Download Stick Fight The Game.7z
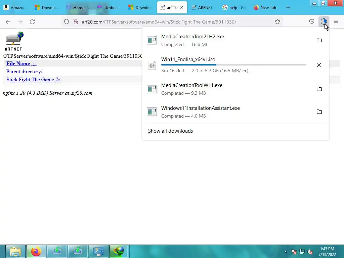 point(33,80)
